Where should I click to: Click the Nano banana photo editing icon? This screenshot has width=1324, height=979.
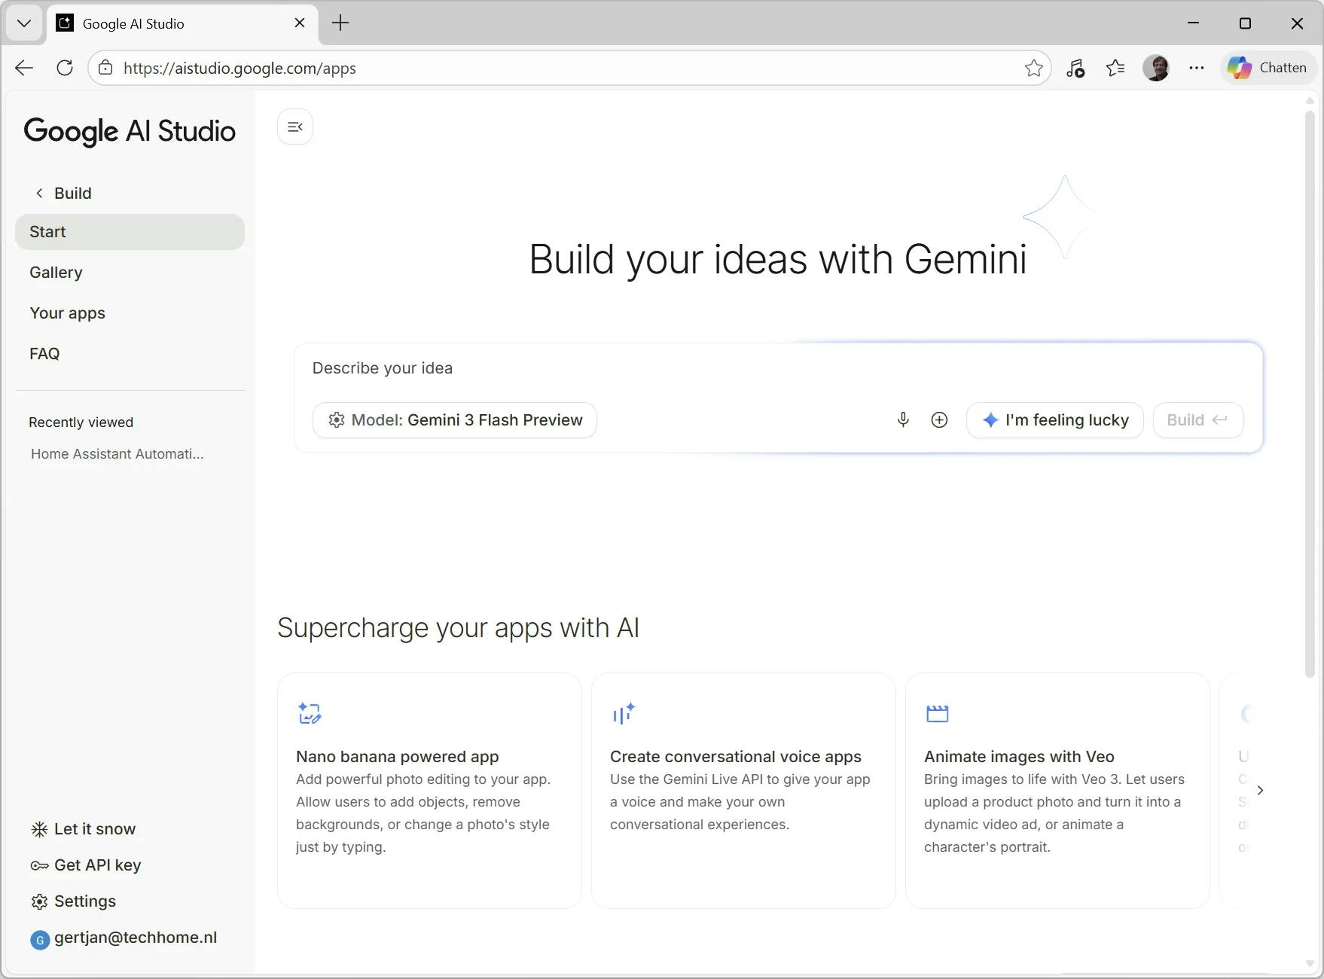point(310,713)
